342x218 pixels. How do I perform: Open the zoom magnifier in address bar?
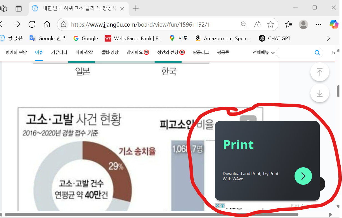tap(244, 24)
